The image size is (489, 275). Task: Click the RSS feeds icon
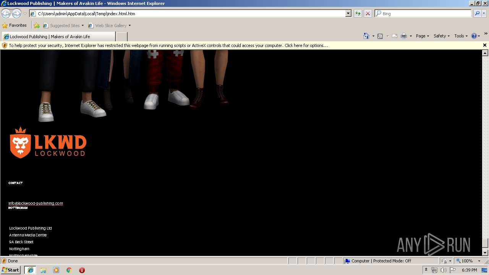(380, 36)
